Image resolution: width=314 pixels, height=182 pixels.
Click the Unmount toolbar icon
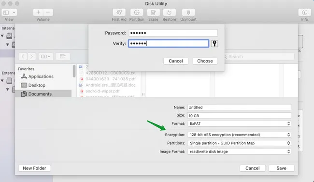pos(188,13)
